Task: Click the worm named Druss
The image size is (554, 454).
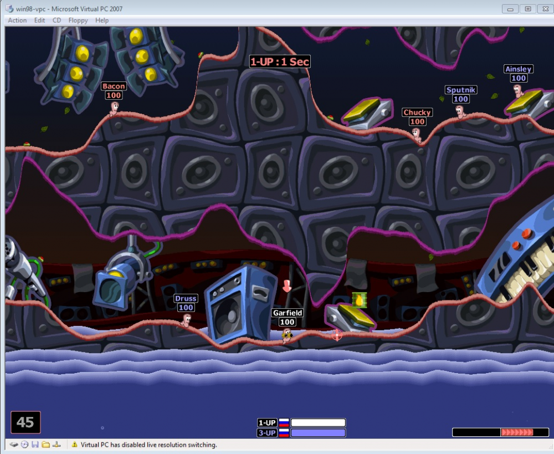Action: click(x=186, y=320)
